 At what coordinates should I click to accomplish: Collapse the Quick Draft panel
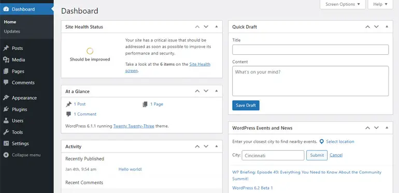(x=387, y=27)
